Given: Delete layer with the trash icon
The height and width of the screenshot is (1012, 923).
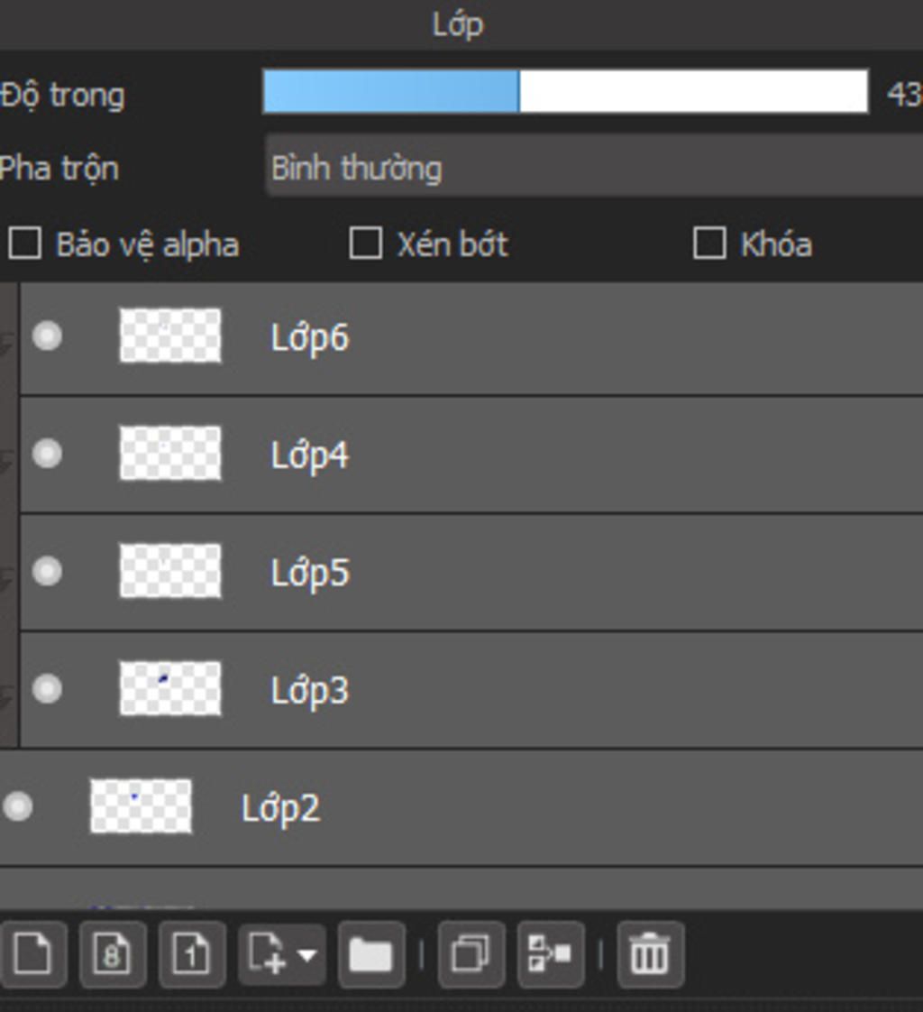Looking at the screenshot, I should (x=650, y=954).
